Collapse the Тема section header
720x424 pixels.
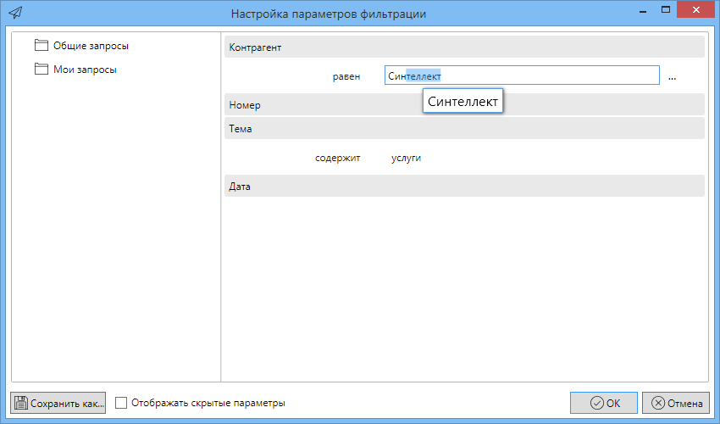point(463,129)
